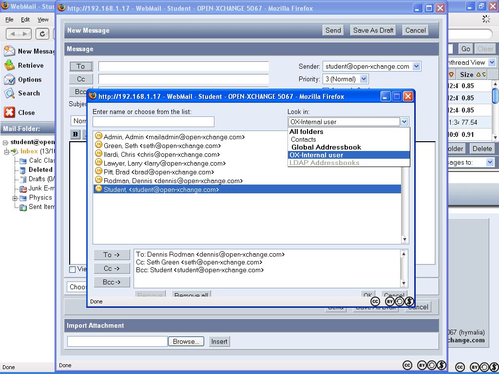Click the Go button in main window
The height and width of the screenshot is (374, 499).
click(465, 49)
